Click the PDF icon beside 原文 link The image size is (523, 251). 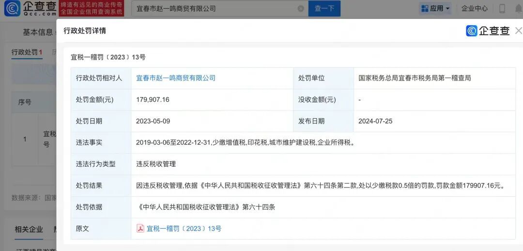click(140, 228)
